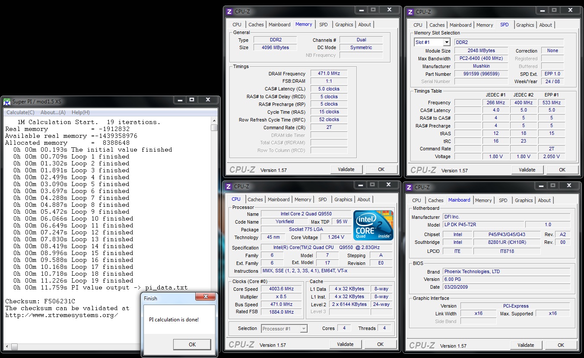Image resolution: width=584 pixels, height=358 pixels.
Task: Click the Row Refresh Cycle Time value 52 clocks
Action: [329, 119]
